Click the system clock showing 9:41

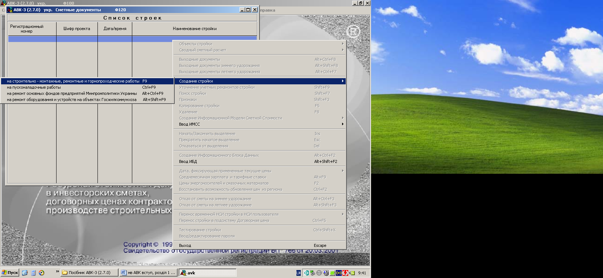(x=362, y=273)
